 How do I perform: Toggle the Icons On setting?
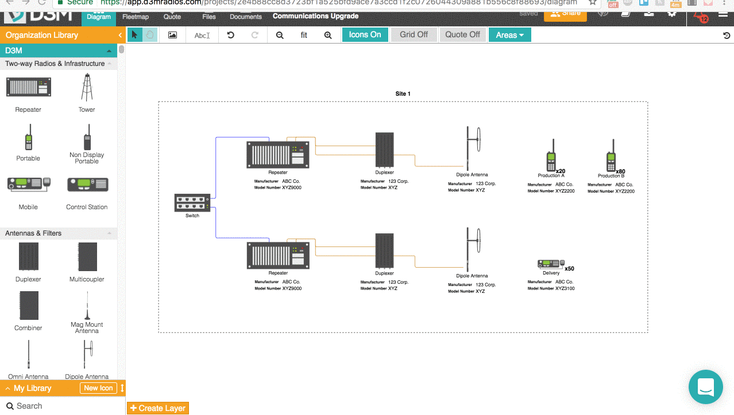[x=365, y=34]
